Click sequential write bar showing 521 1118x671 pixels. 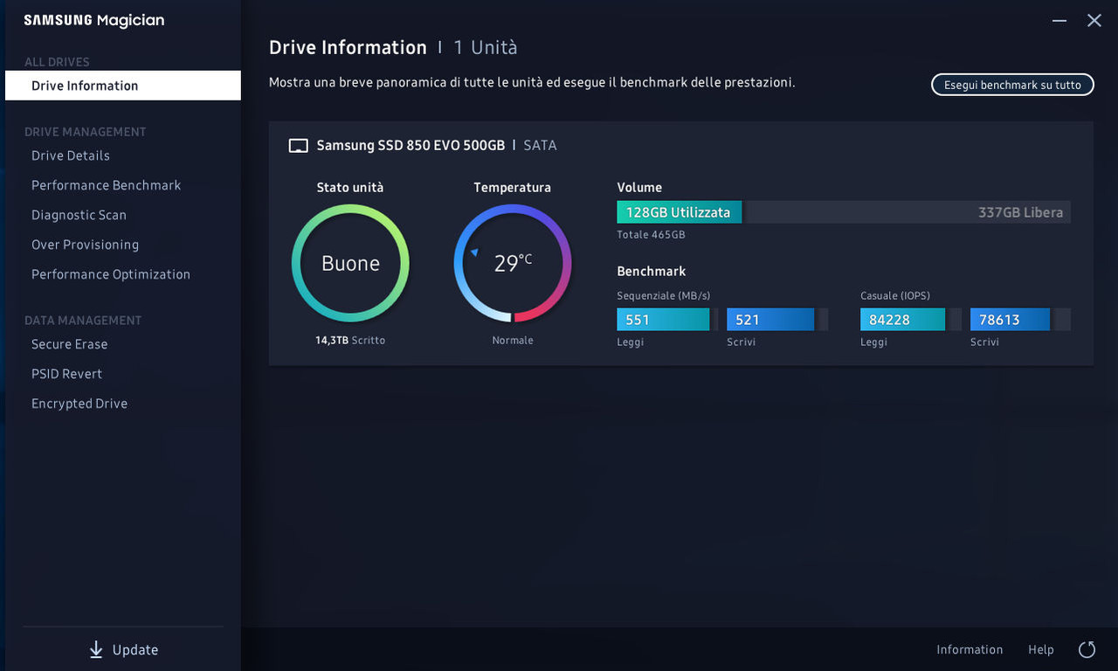tap(771, 320)
